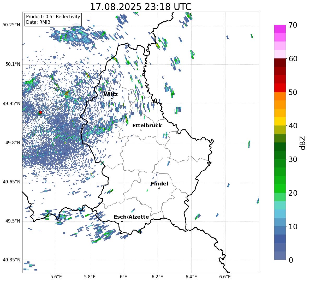Viewport: 309px width, 282px height.
Task: Click the Esch/Alzette location cross marker
Action: pos(122,221)
